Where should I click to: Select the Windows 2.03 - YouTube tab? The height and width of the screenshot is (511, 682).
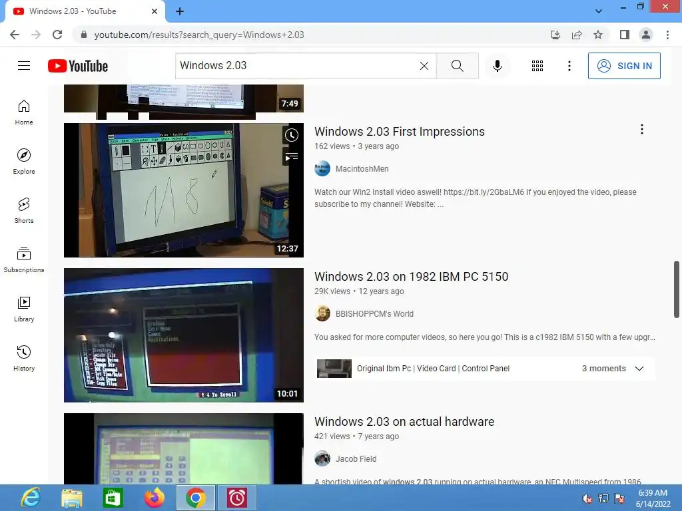click(85, 11)
